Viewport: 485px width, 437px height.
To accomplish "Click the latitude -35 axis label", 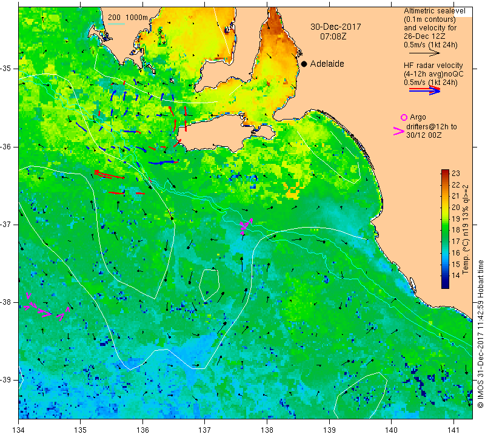I will pos(6,69).
